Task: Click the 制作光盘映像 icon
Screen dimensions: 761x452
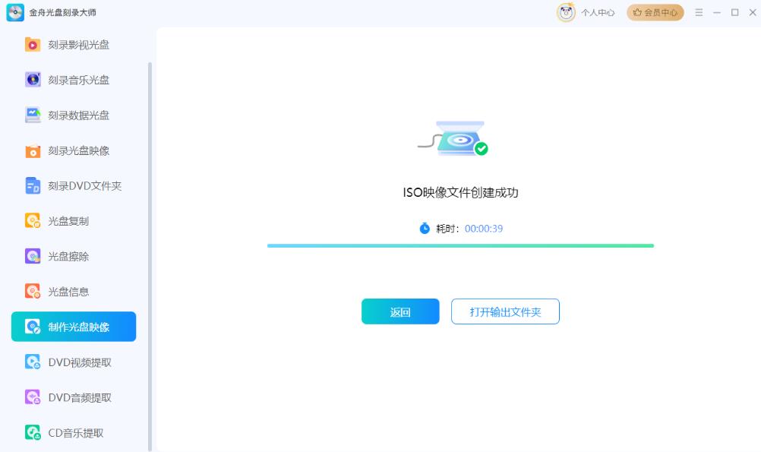Action: point(33,327)
